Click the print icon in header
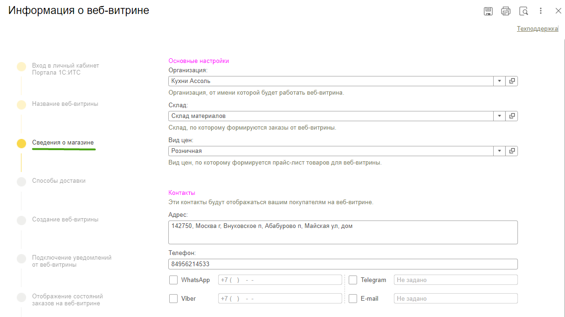 506,11
